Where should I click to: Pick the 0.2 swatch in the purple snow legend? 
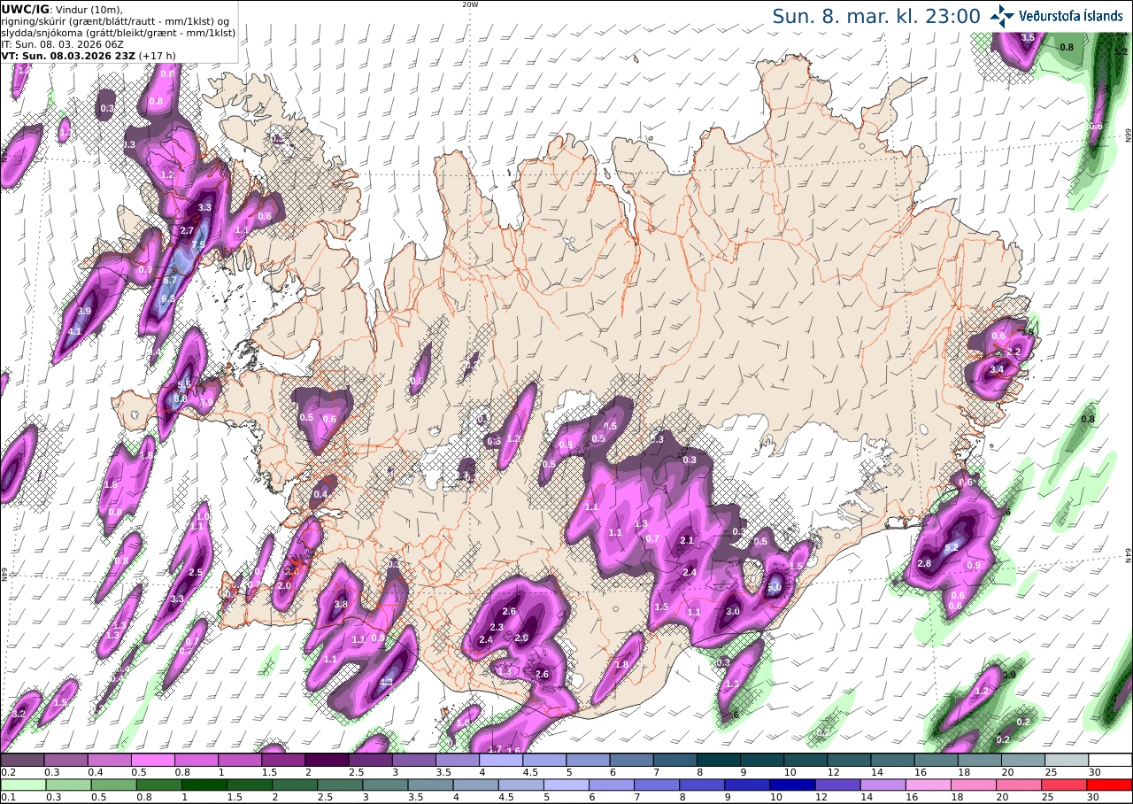tap(22, 760)
